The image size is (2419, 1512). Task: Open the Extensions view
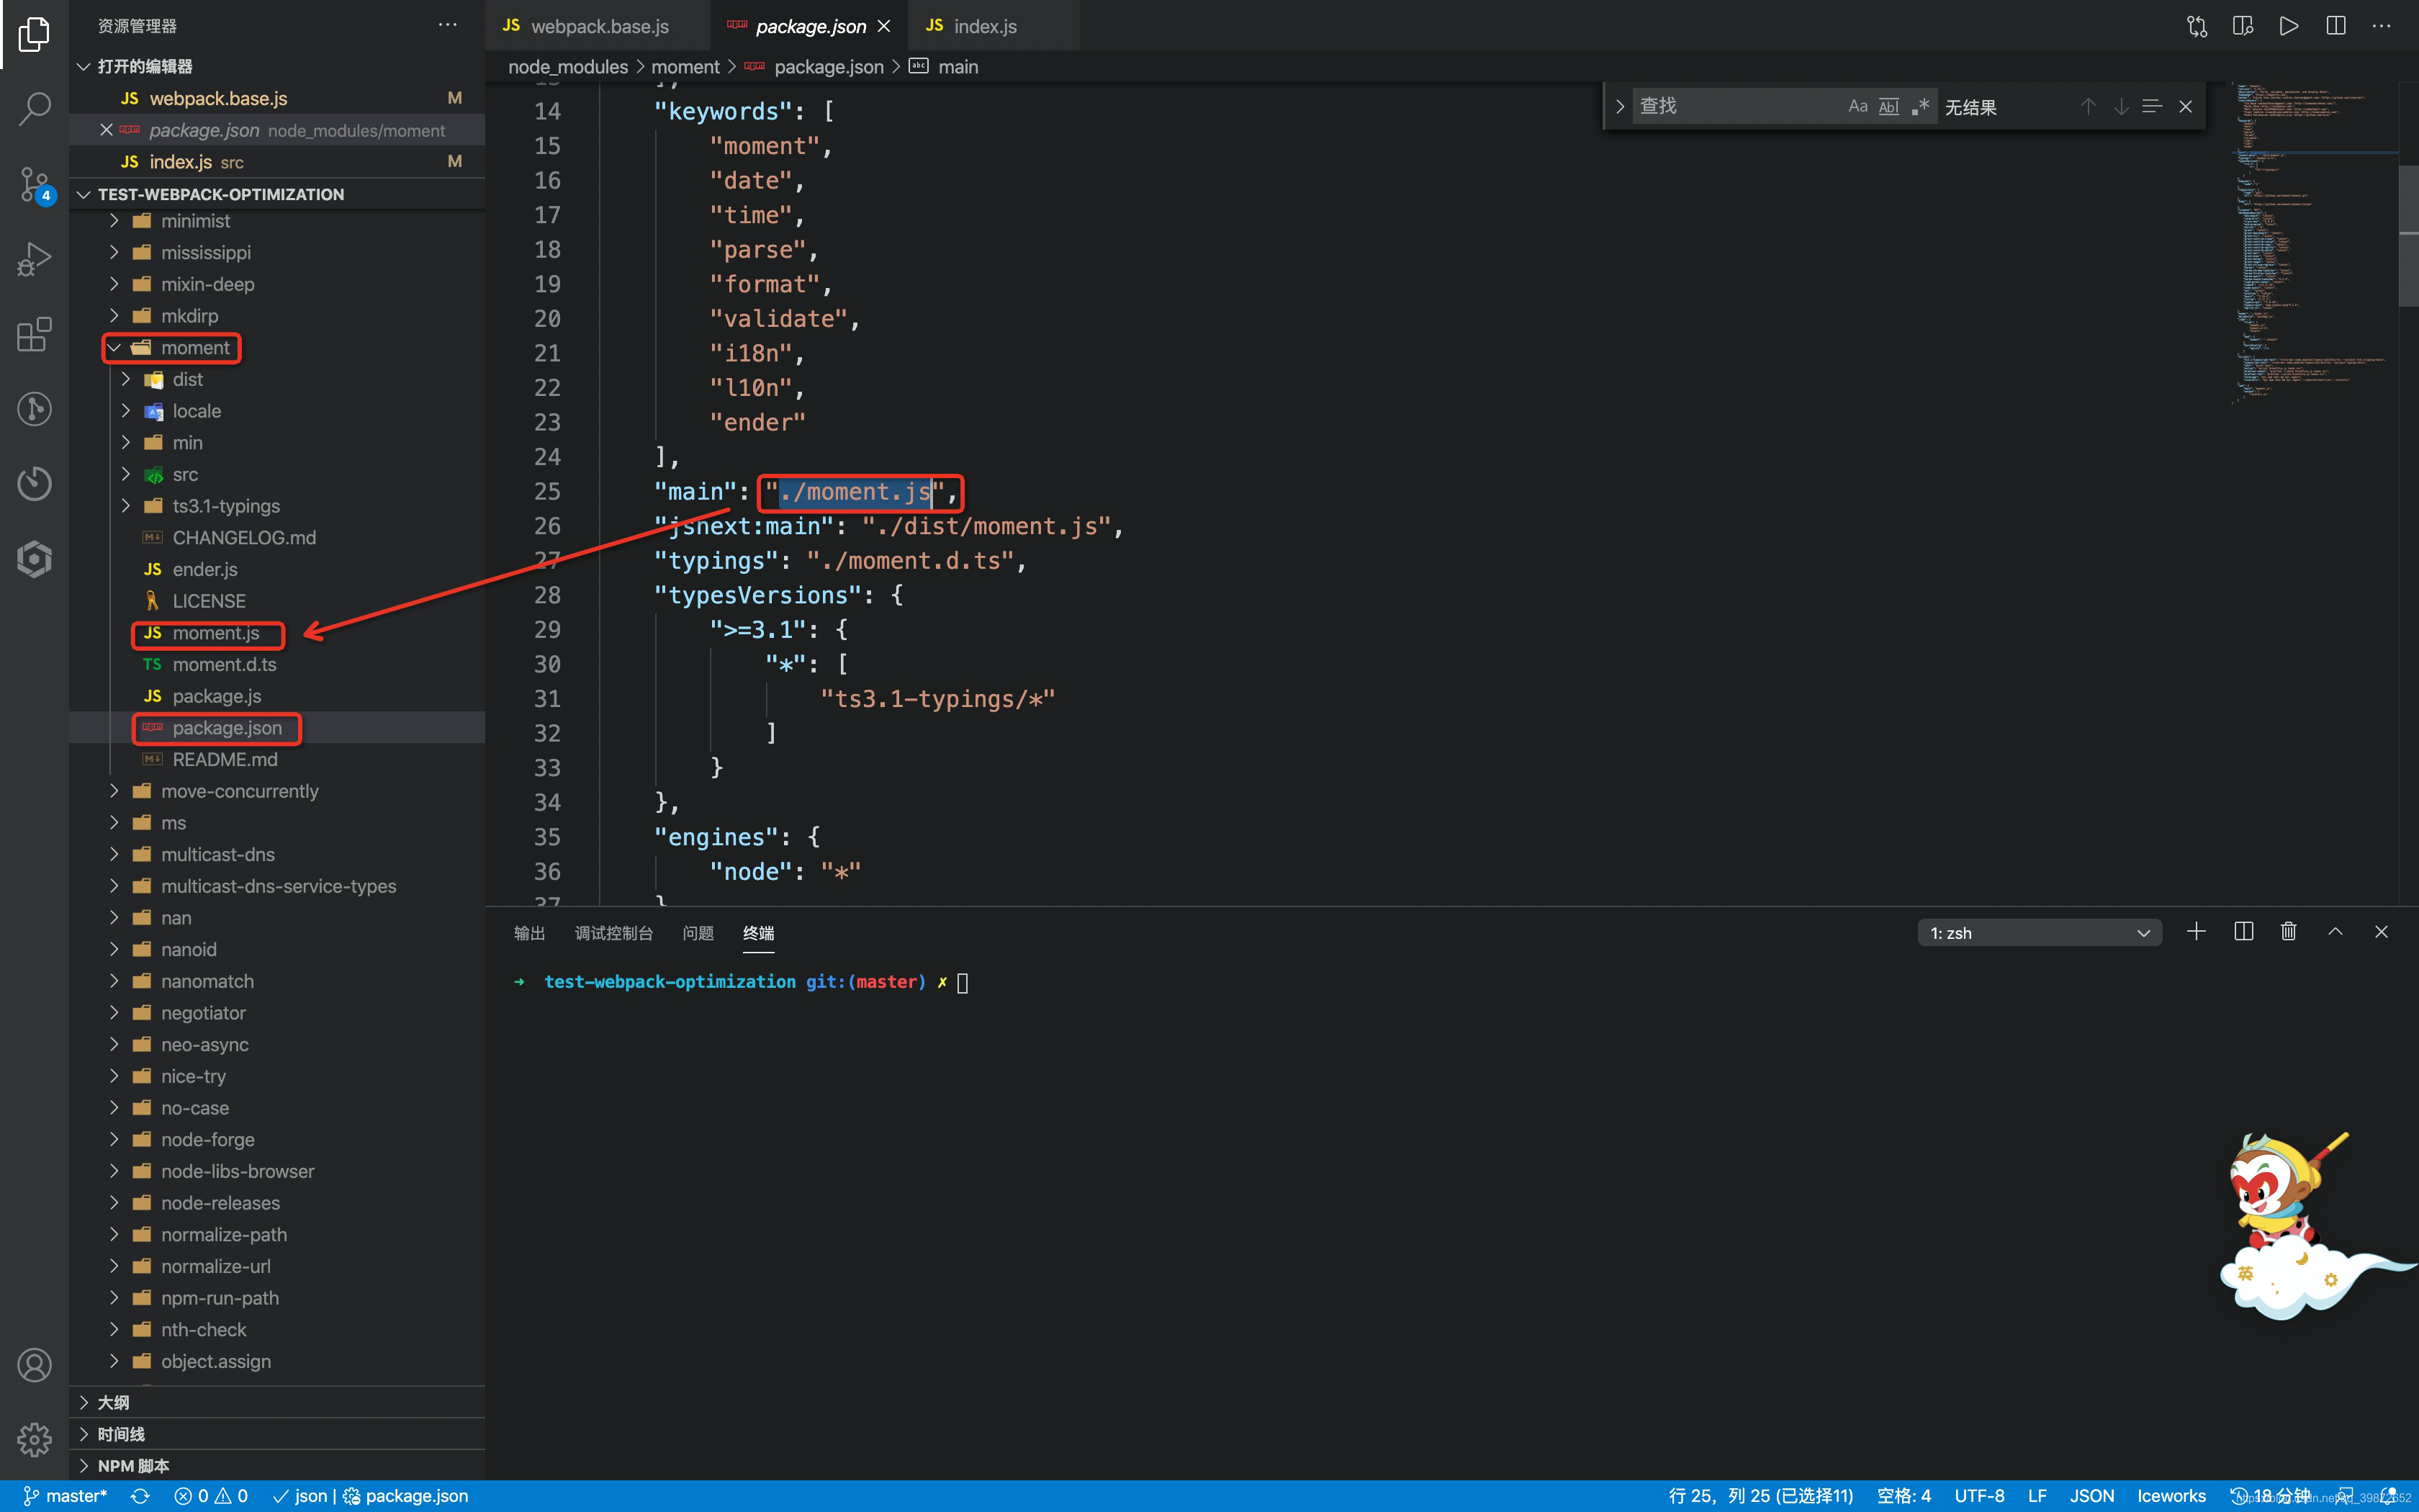pos(34,334)
